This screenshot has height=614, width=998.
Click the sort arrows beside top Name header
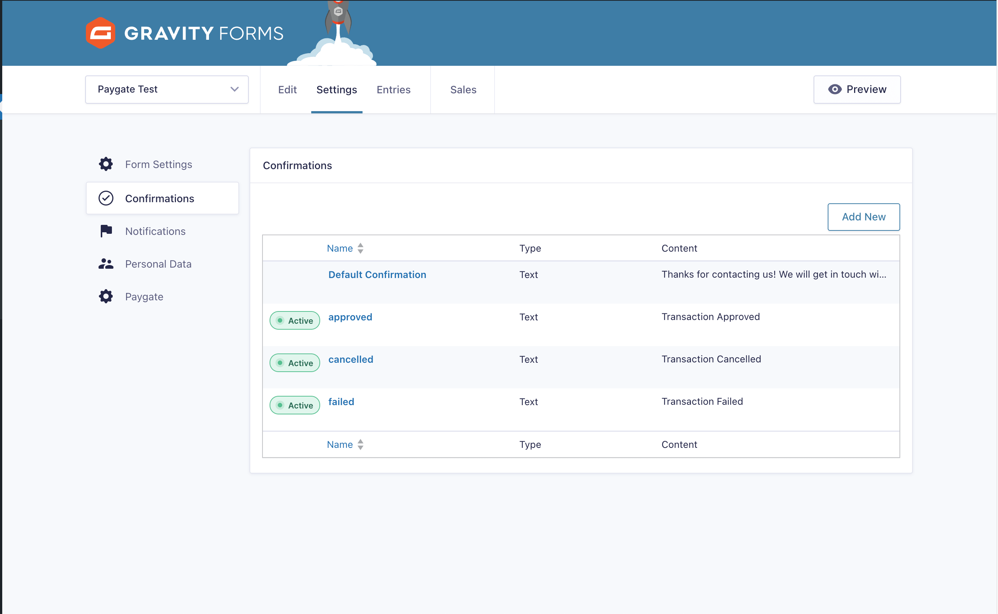click(361, 248)
